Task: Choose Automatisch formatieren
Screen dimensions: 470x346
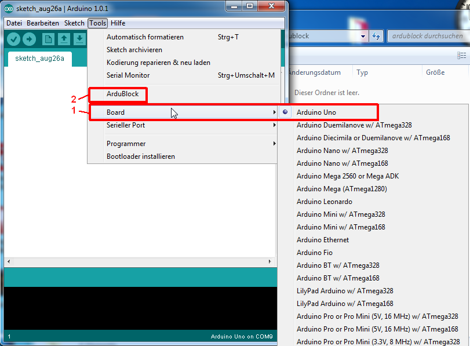Action: tap(183, 37)
